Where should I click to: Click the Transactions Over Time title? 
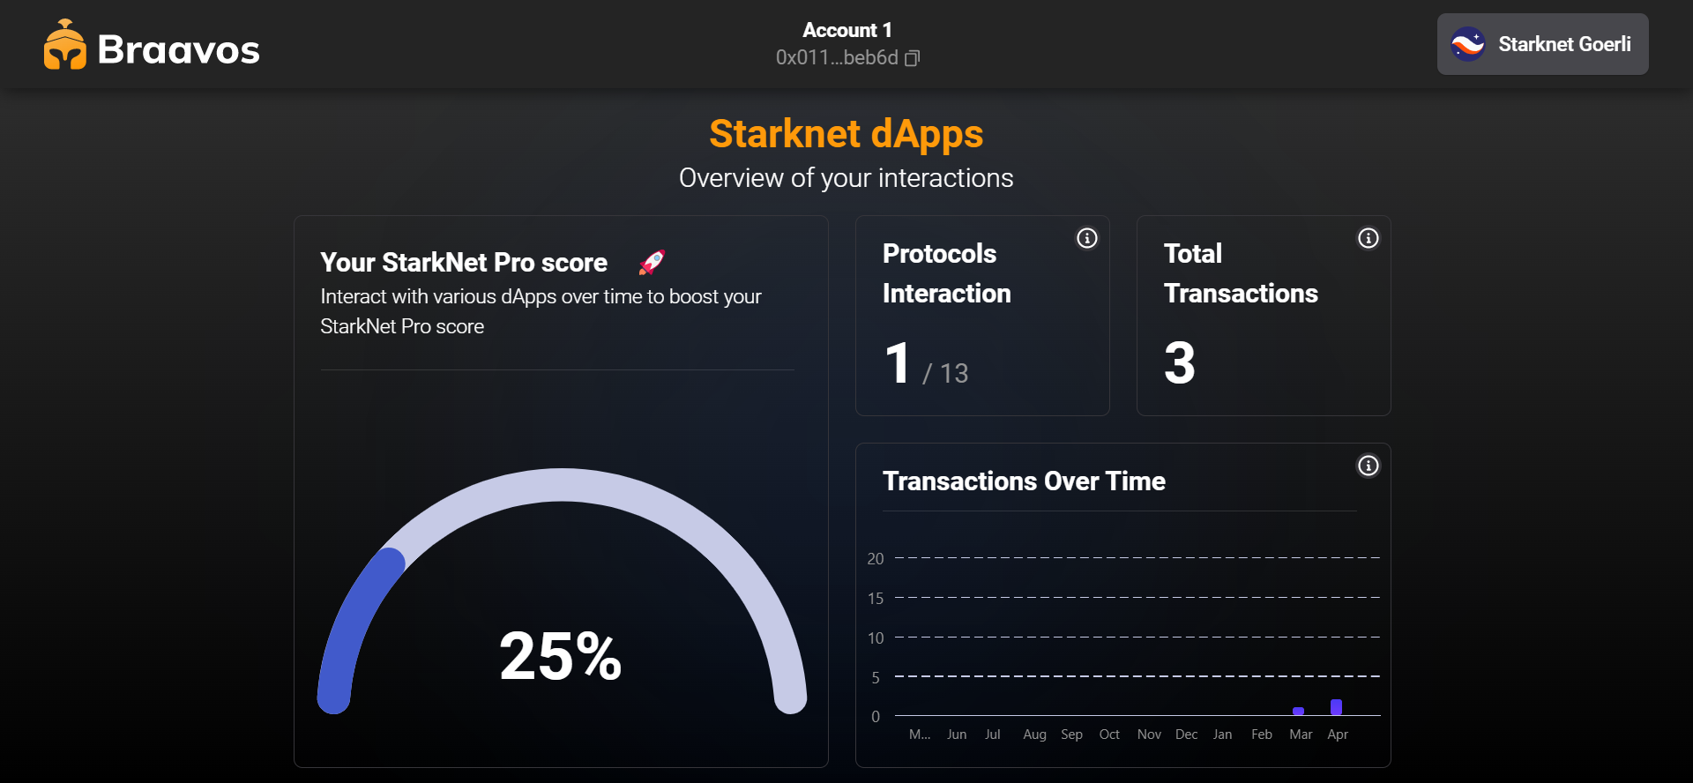(x=1024, y=481)
